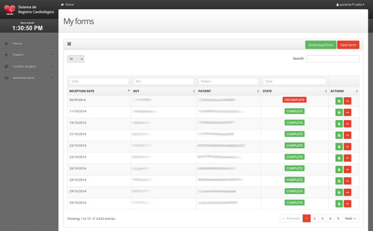Open the 19/10/2014 form document

pyautogui.click(x=339, y=124)
